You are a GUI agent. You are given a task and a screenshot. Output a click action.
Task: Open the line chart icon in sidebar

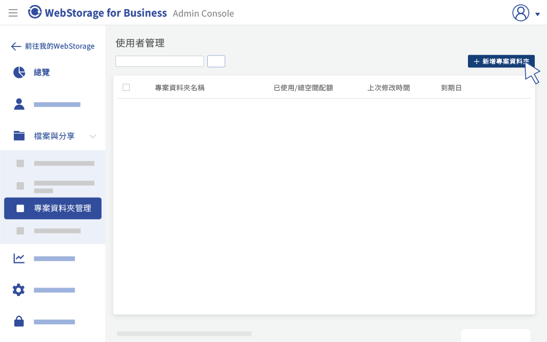tap(19, 258)
